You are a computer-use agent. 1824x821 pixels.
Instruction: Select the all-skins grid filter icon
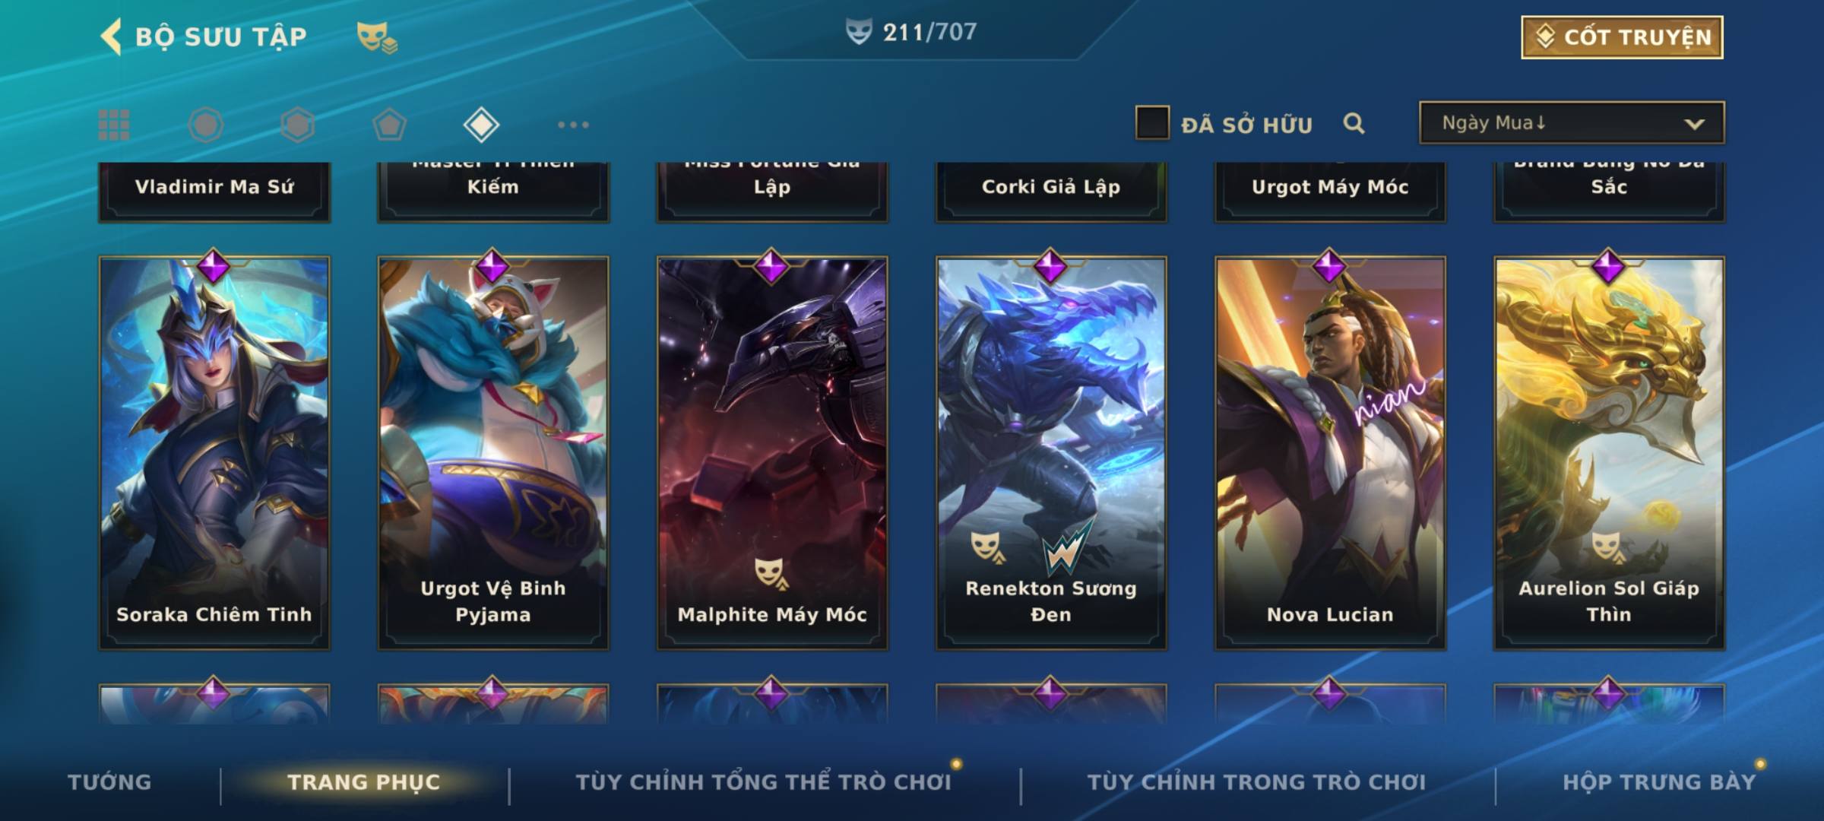(x=114, y=125)
